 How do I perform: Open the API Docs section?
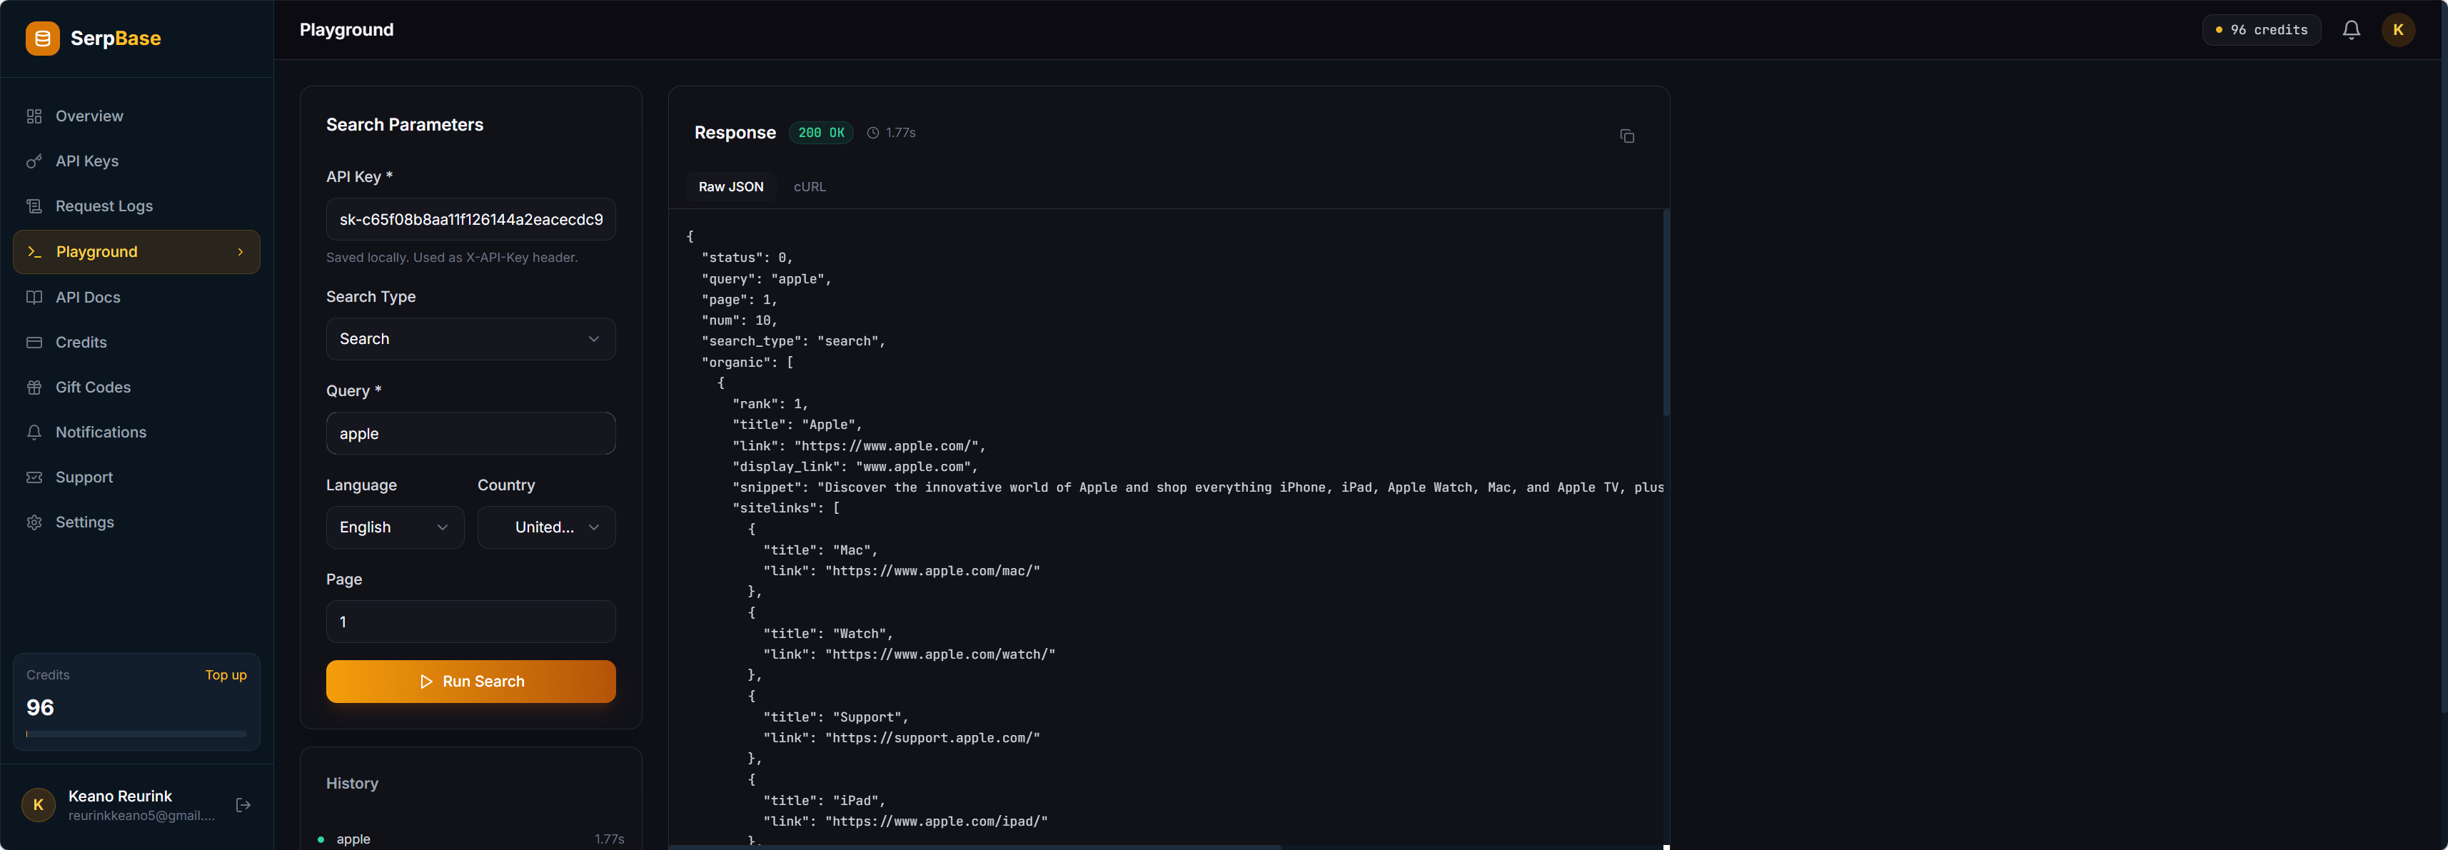87,296
